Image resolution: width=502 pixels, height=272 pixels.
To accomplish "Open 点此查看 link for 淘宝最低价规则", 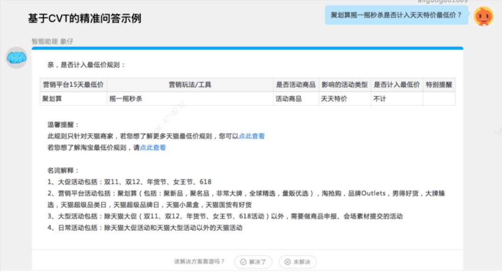I will coord(153,148).
